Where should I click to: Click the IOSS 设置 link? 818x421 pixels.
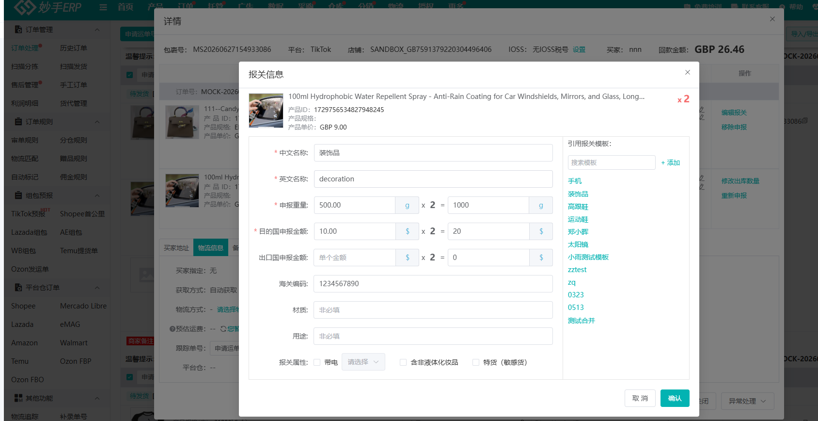click(x=579, y=49)
